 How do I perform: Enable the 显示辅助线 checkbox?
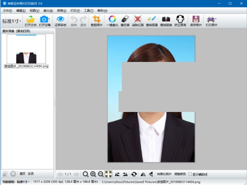(x=190, y=174)
